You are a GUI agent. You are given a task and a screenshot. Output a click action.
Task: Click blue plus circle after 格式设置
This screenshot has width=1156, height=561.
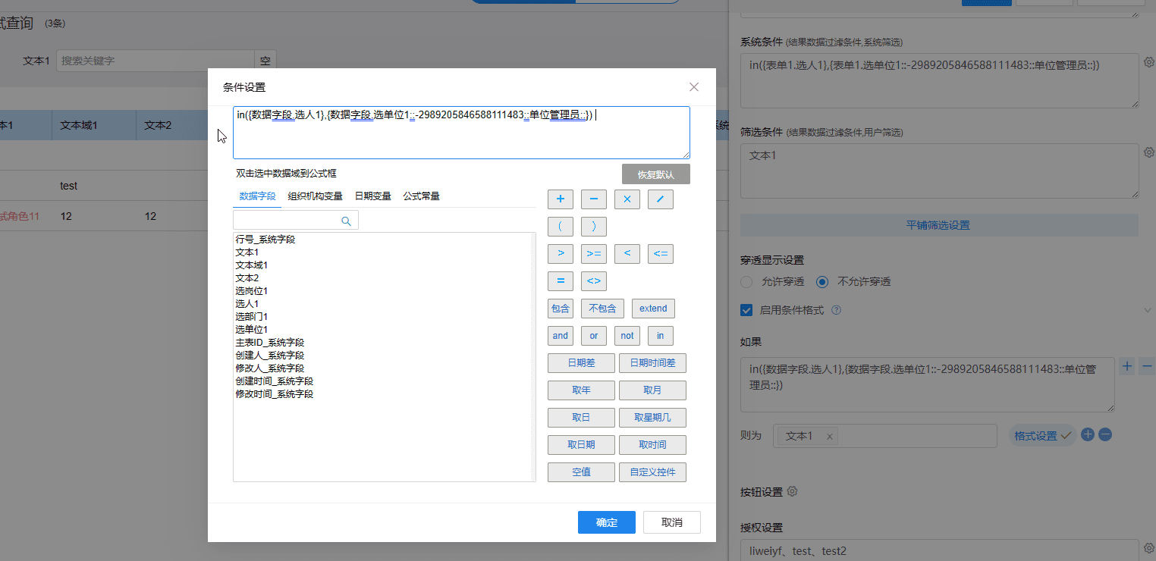coord(1087,435)
